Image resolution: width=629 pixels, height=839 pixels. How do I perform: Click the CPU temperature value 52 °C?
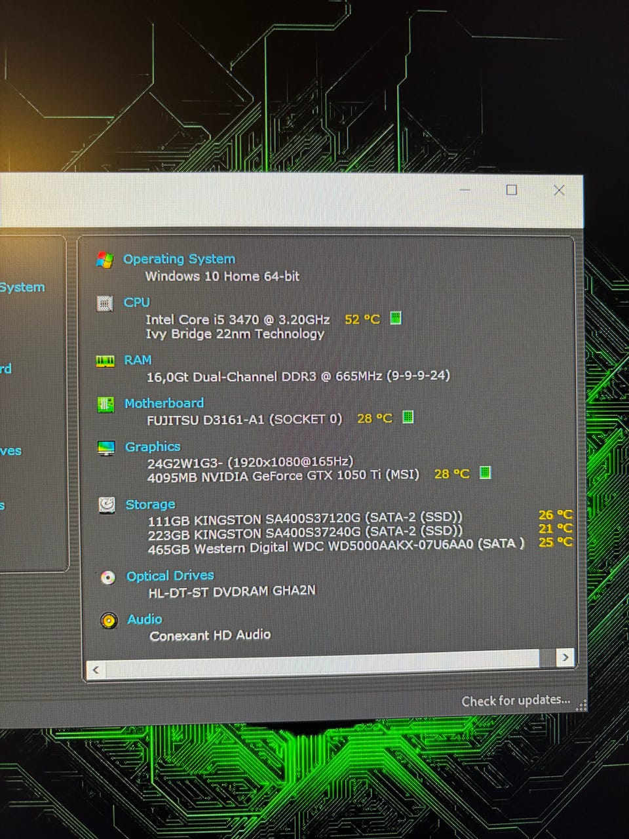pos(362,319)
